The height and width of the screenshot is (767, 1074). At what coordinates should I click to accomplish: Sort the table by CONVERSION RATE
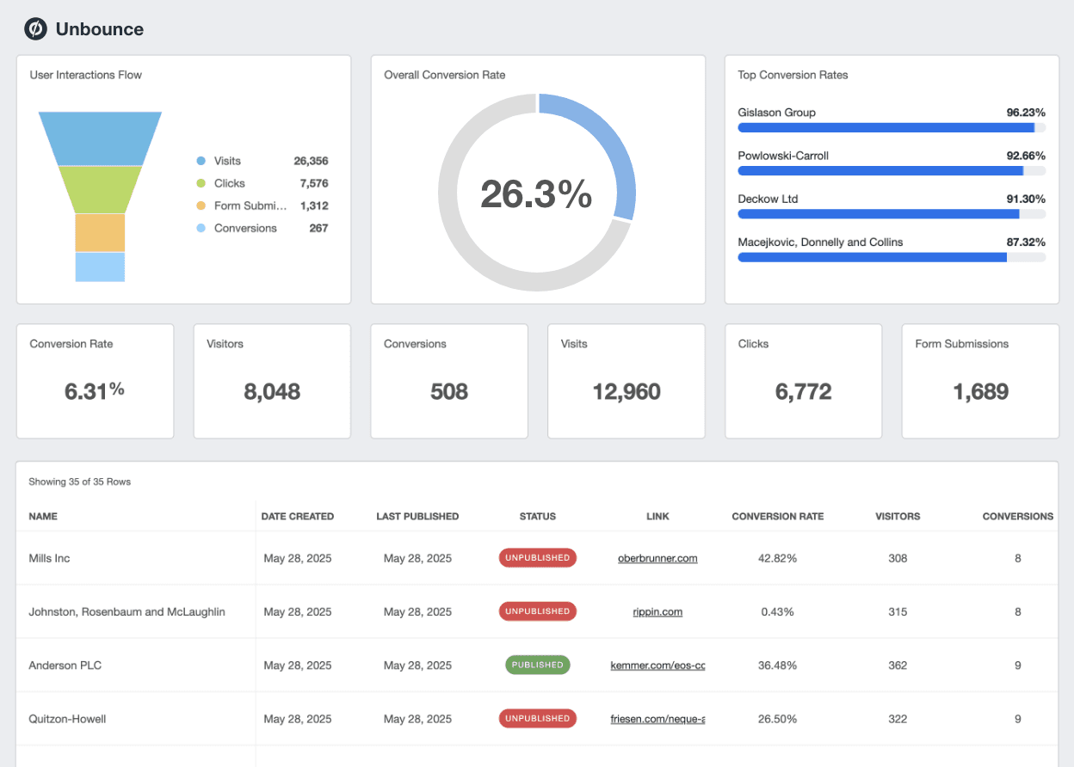tap(777, 516)
